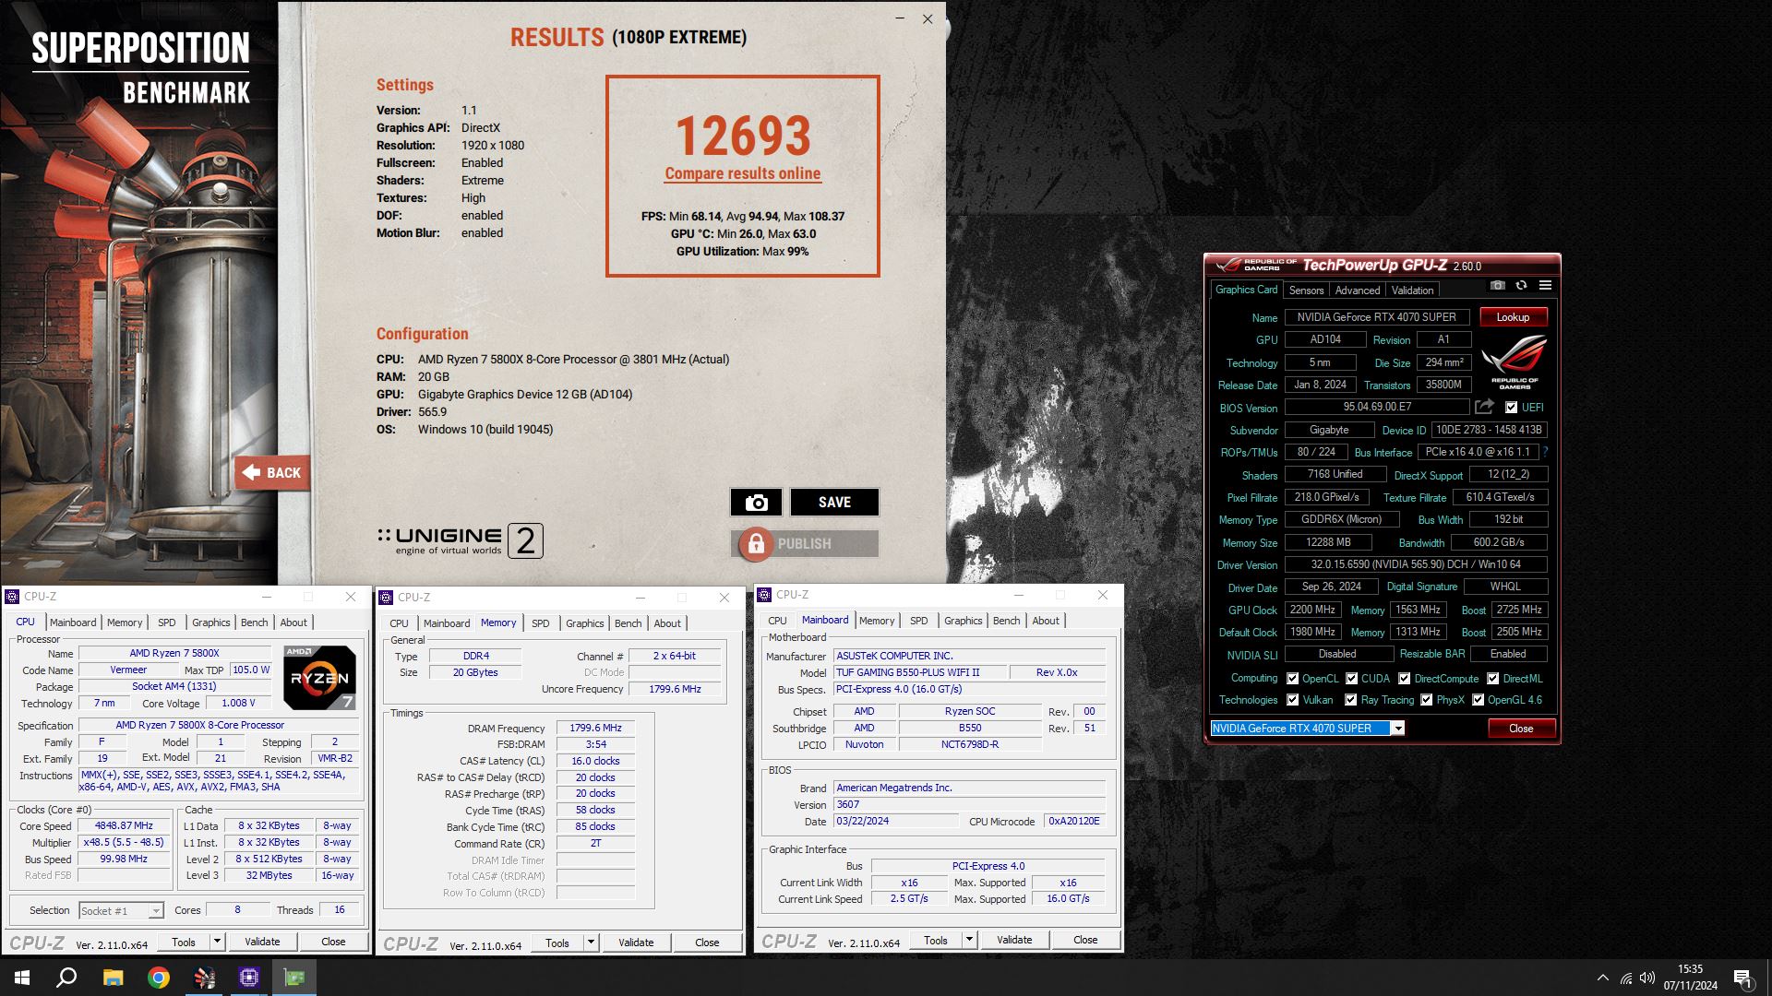Switch to Sensors tab in GPU-Z
Image resolution: width=1772 pixels, height=996 pixels.
1306,290
